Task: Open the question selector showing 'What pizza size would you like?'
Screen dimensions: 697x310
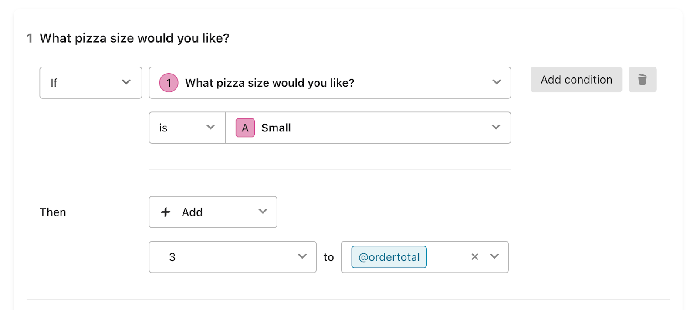Action: tap(330, 83)
